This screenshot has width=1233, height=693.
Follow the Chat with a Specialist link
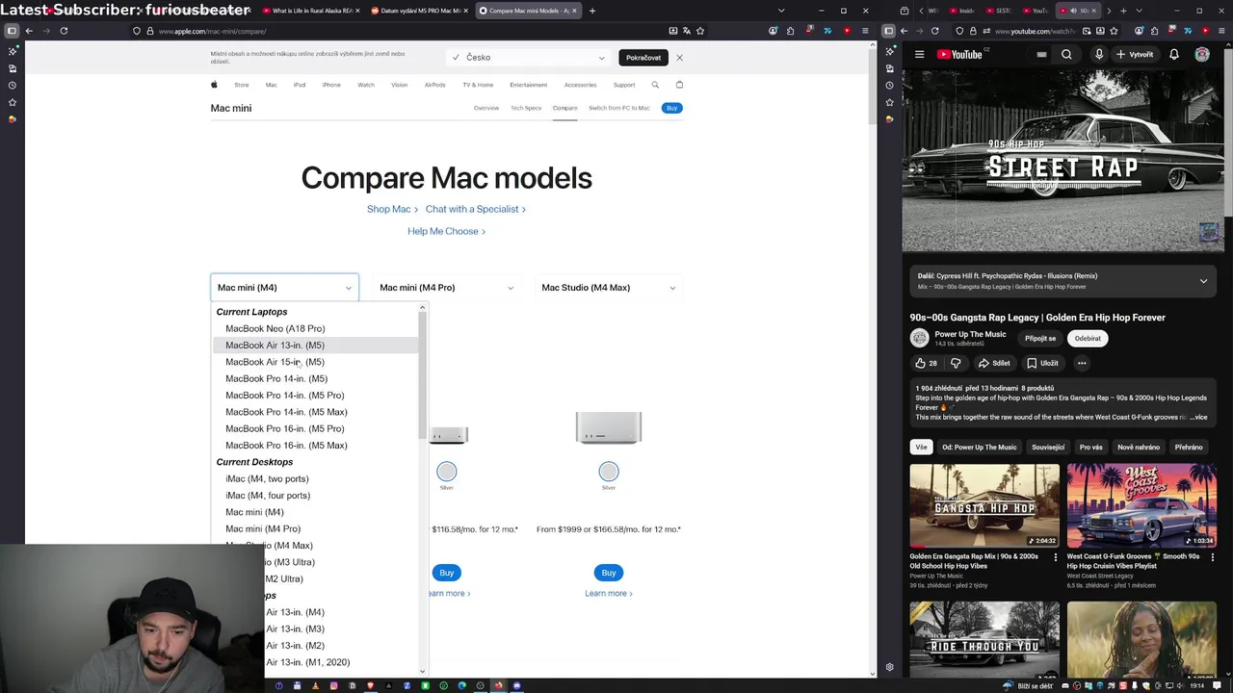click(x=476, y=209)
